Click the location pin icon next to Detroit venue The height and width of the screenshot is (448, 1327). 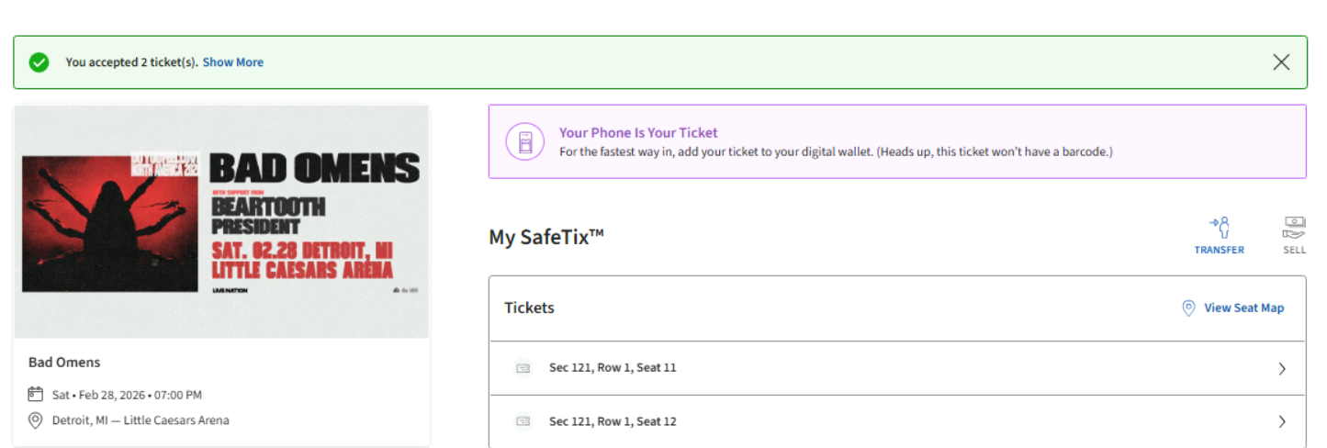(36, 420)
